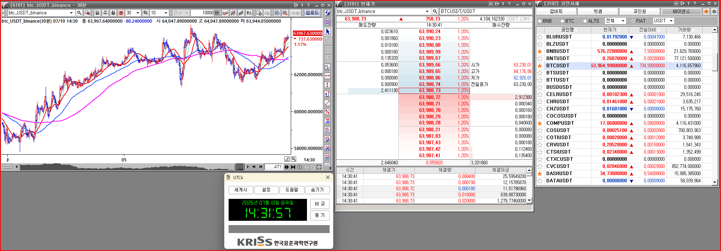
Task: Select daily 일 period button
Action: pyautogui.click(x=97, y=13)
